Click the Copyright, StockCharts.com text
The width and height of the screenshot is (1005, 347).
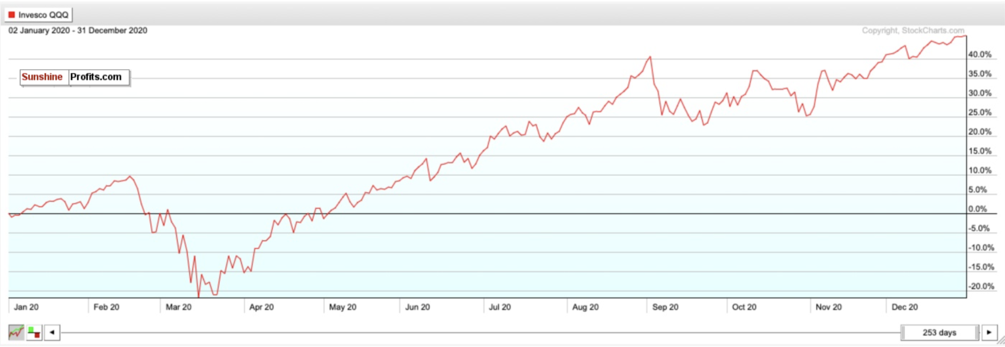click(x=913, y=31)
